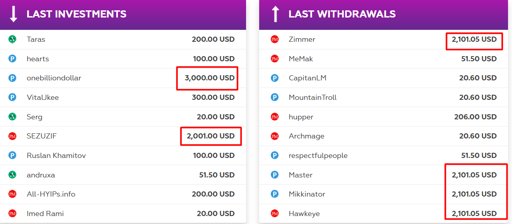
Task: Click the MountainTroll withdrawal name
Action: [313, 97]
